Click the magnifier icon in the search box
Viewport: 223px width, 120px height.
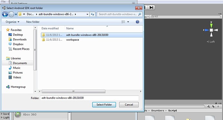tap(140, 14)
